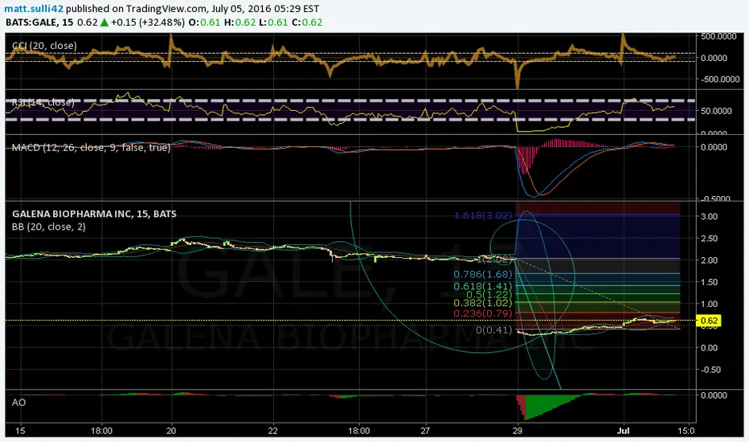Click the 0.236(0.79) Fibonacci level label
This screenshot has height=442, width=749.
(483, 314)
